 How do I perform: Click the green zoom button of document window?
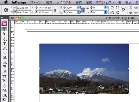[22, 18]
